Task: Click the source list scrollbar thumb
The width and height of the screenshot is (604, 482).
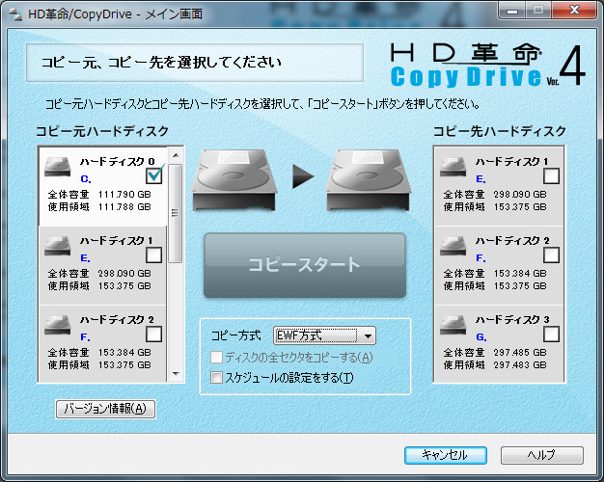Action: (176, 213)
